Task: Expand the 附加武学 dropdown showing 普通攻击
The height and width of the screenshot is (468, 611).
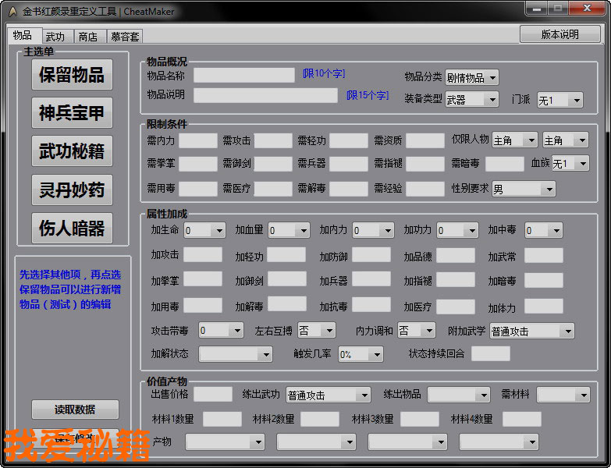Action: pos(531,331)
